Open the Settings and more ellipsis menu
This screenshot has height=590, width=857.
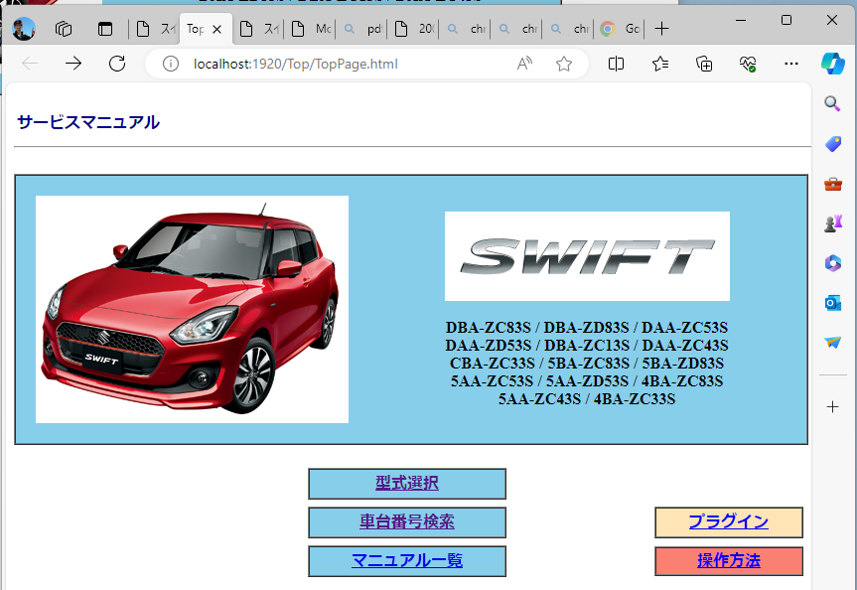pos(791,65)
